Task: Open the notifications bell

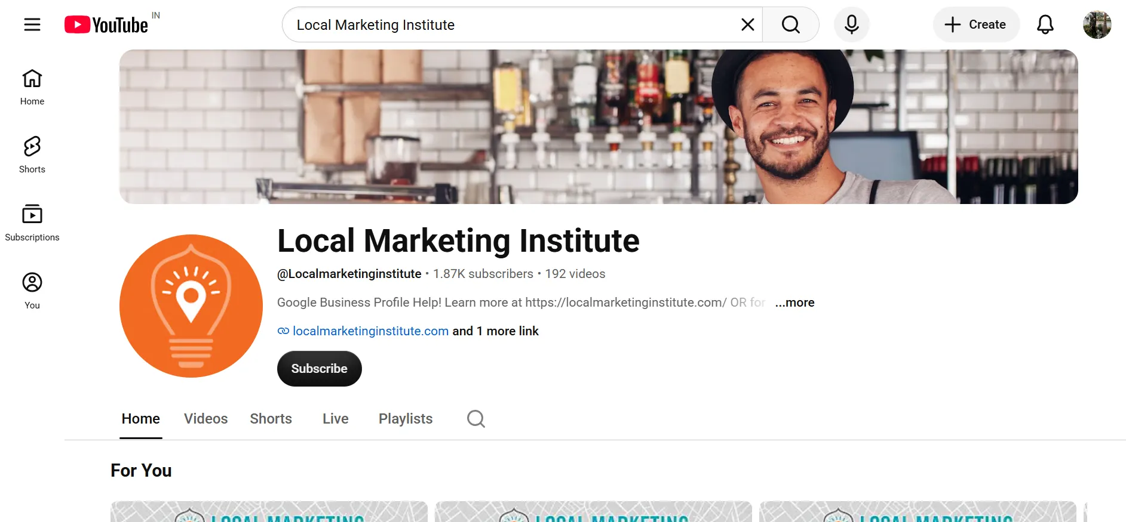Action: click(1045, 24)
